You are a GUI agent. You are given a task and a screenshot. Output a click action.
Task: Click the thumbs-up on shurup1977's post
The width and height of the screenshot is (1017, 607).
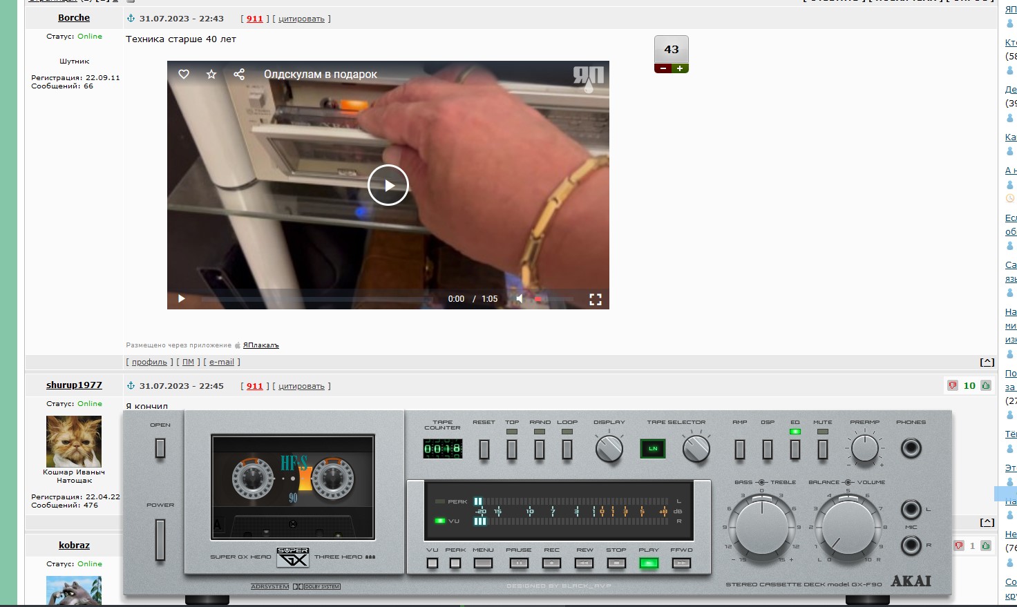coord(986,385)
